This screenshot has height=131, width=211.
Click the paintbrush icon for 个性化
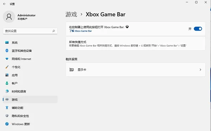pos(7,67)
